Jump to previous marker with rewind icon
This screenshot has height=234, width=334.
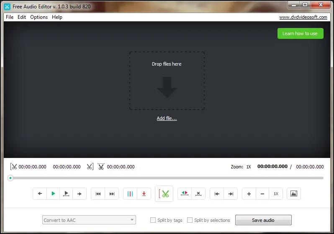(98, 193)
